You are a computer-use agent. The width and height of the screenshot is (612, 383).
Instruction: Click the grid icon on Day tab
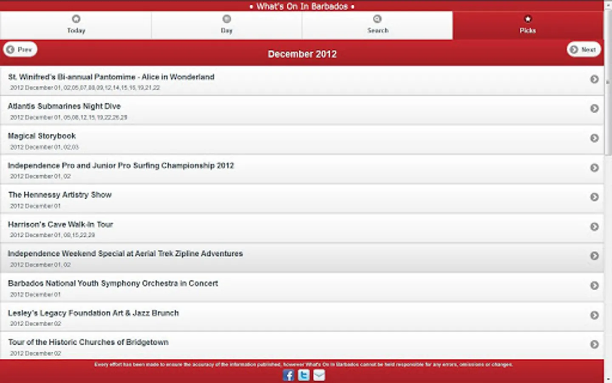tap(227, 19)
